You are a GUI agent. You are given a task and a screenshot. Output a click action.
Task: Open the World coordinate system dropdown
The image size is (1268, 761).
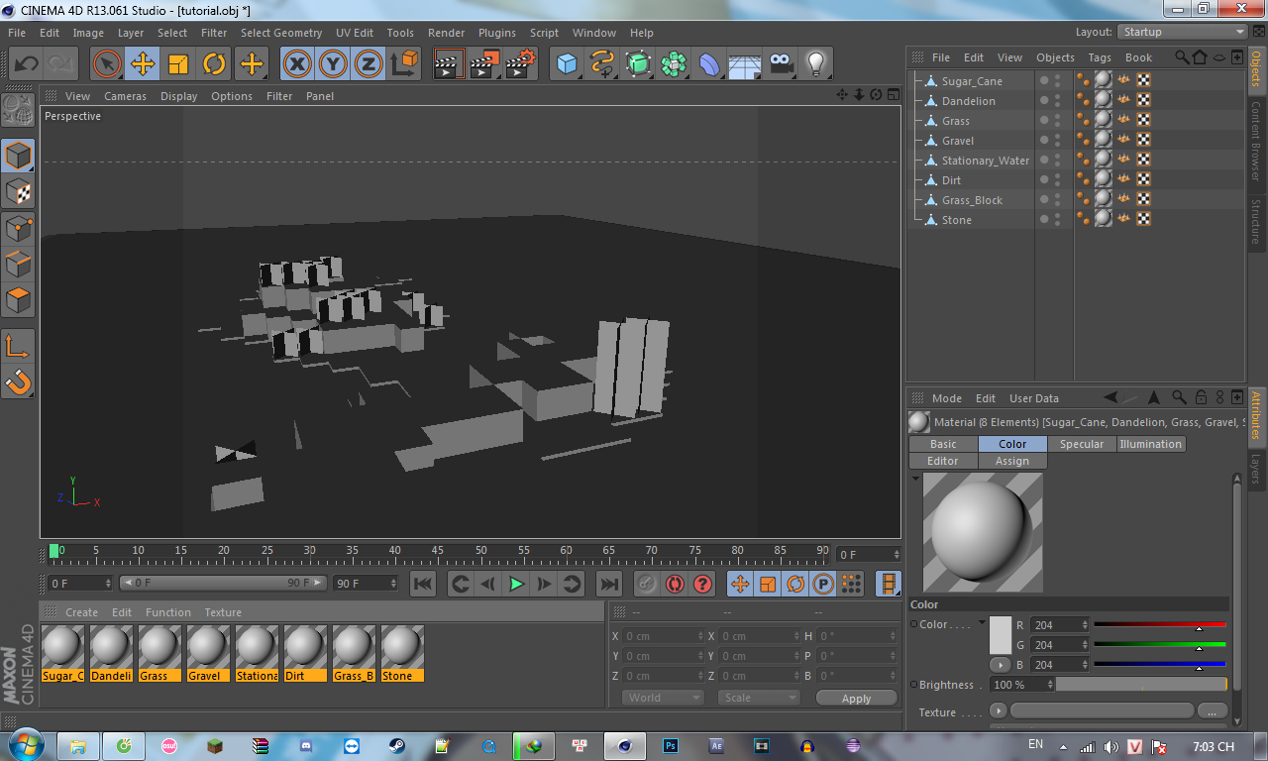pos(663,698)
